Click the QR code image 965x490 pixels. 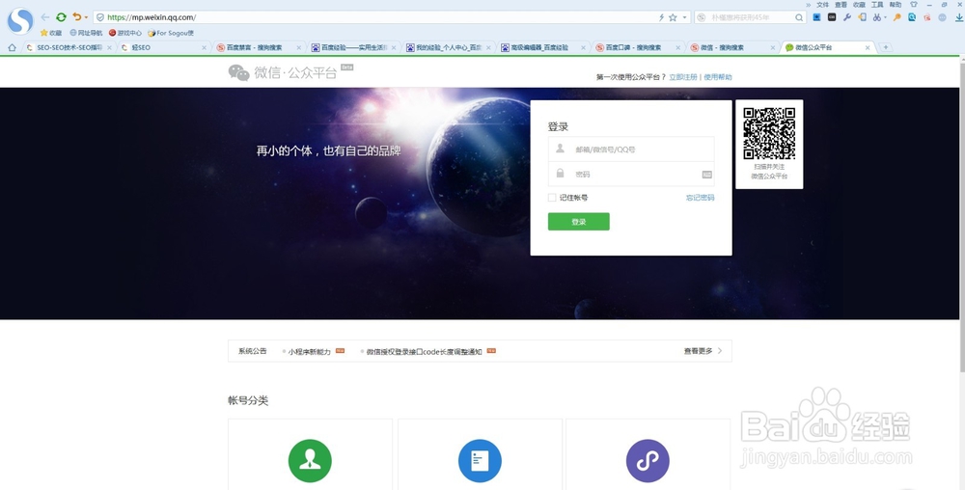pyautogui.click(x=769, y=133)
